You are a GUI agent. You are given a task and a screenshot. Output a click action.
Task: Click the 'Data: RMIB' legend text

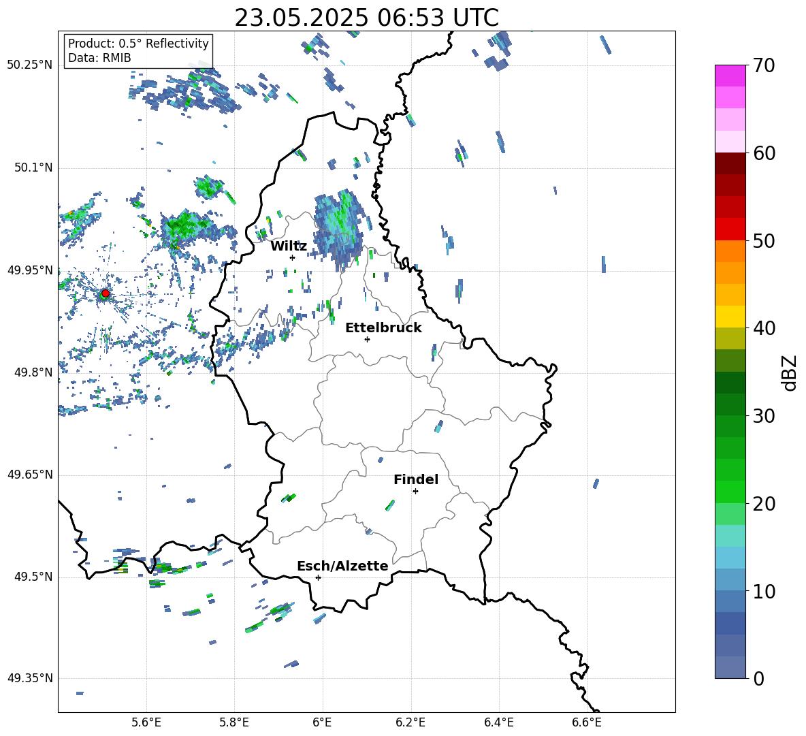[x=99, y=58]
